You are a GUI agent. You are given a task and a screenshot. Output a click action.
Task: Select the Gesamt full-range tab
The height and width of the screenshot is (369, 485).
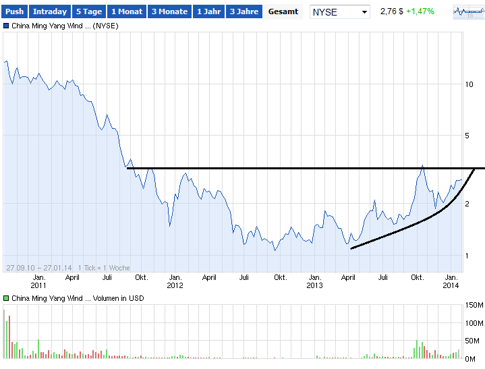283,12
